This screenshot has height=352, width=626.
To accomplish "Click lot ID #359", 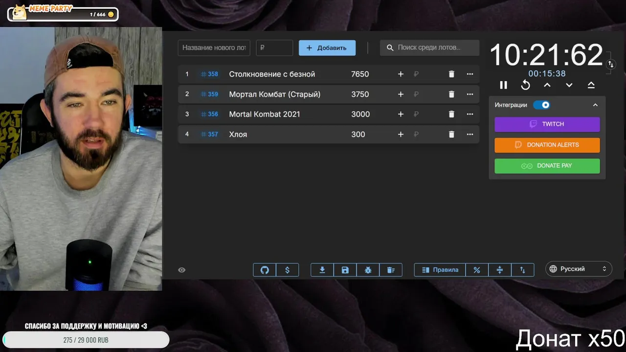I will pyautogui.click(x=210, y=94).
